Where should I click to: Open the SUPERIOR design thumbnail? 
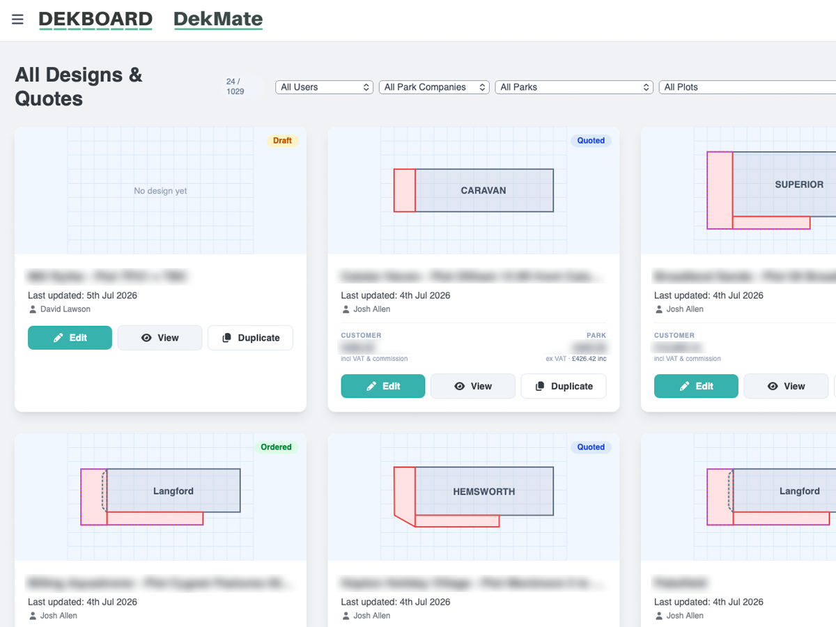[738, 190]
